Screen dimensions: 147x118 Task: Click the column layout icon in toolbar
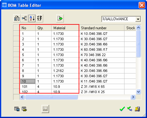[17, 18]
